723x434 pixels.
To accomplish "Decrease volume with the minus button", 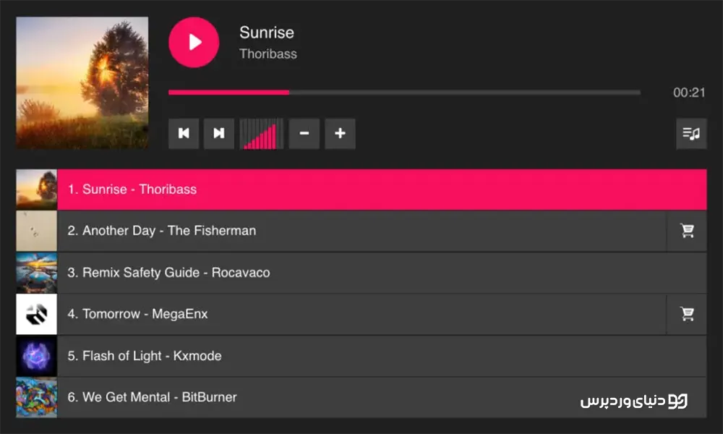I will click(x=304, y=133).
